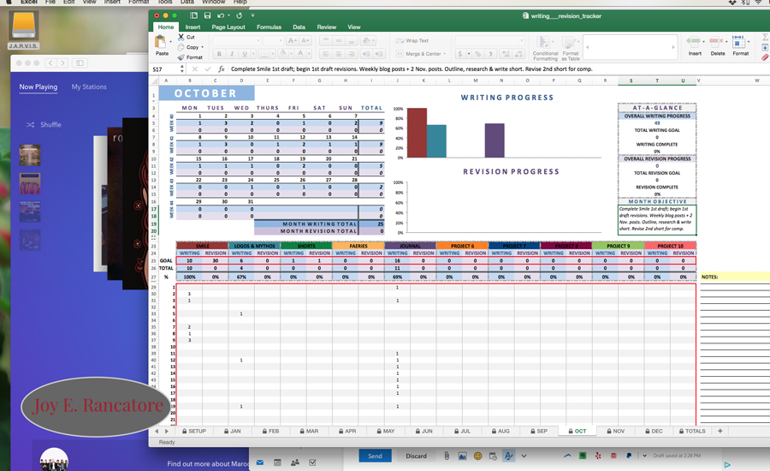Open the number format combo box
This screenshot has width=770, height=471.
[x=489, y=41]
